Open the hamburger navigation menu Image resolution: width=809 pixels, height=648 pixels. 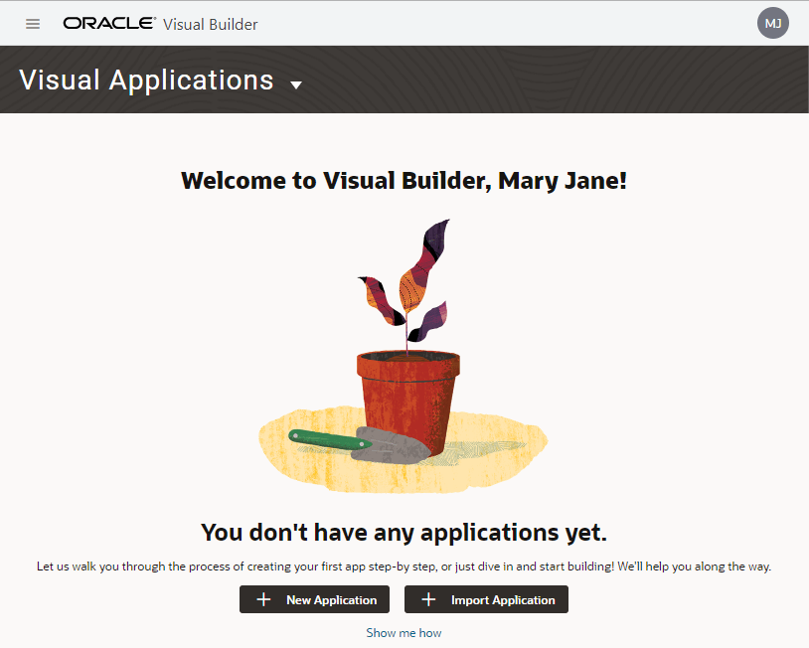coord(33,24)
